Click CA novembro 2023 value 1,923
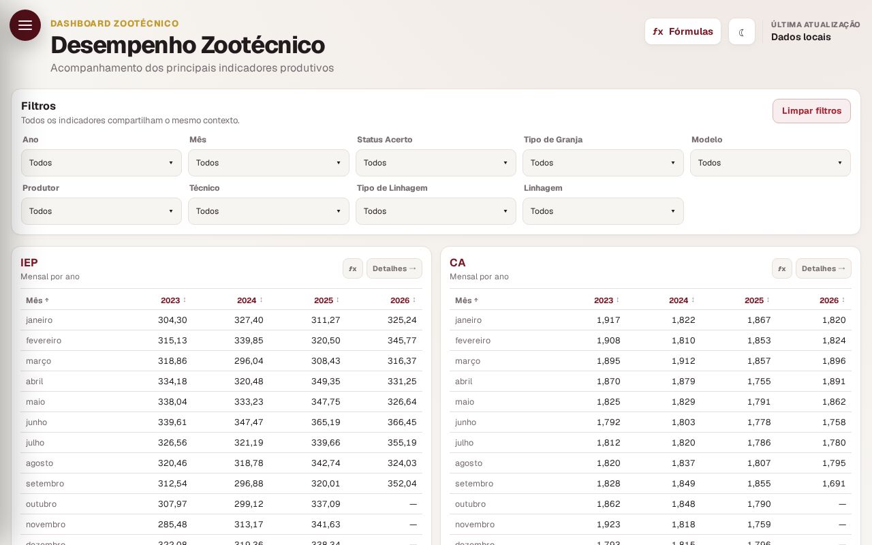Image resolution: width=872 pixels, height=545 pixels. [608, 525]
